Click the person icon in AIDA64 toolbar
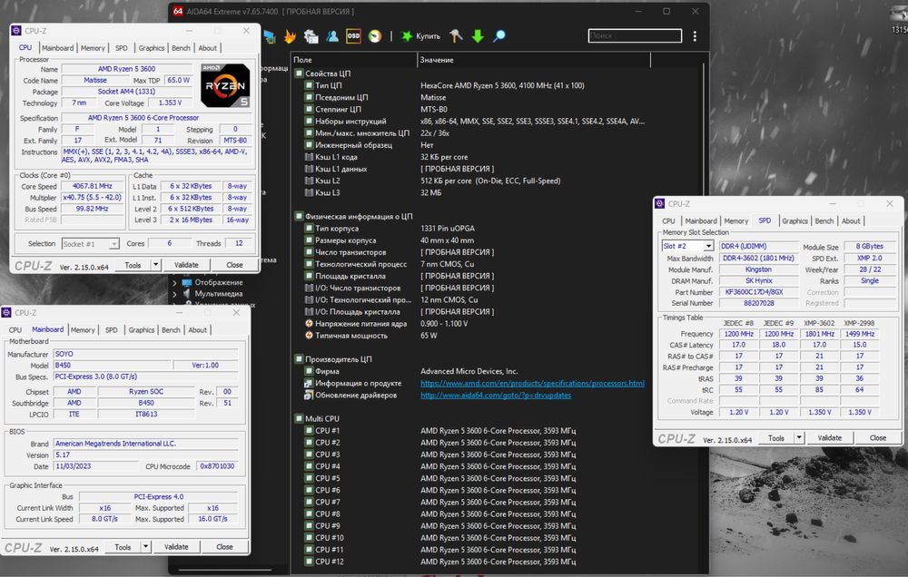 [332, 36]
